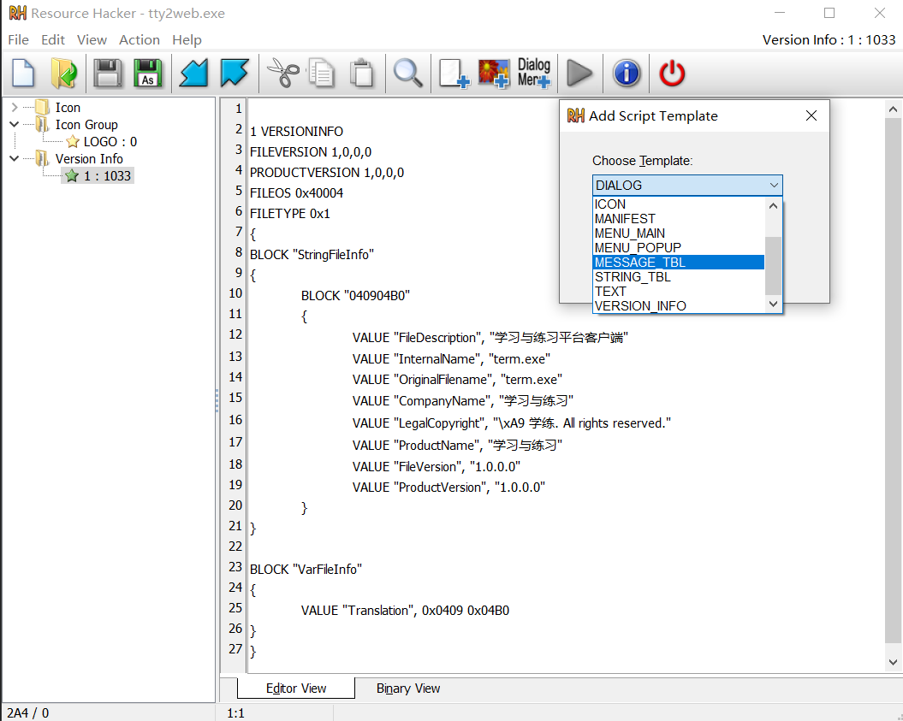
Task: Click the Copy pages icon
Action: pos(321,73)
